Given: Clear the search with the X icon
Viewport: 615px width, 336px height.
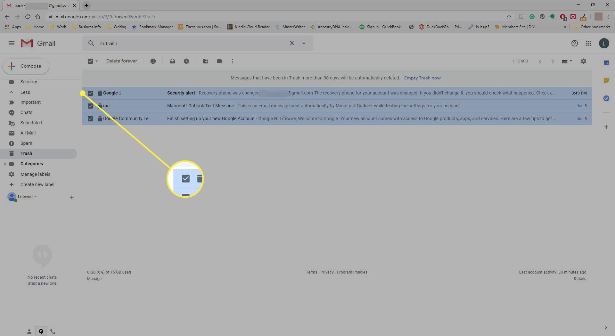Looking at the screenshot, I should 292,43.
